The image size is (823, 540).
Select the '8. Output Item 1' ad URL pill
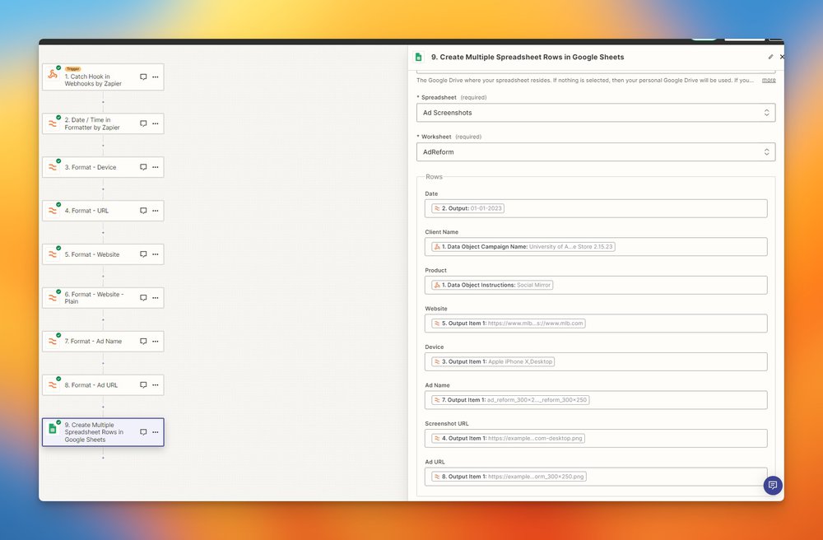click(509, 477)
